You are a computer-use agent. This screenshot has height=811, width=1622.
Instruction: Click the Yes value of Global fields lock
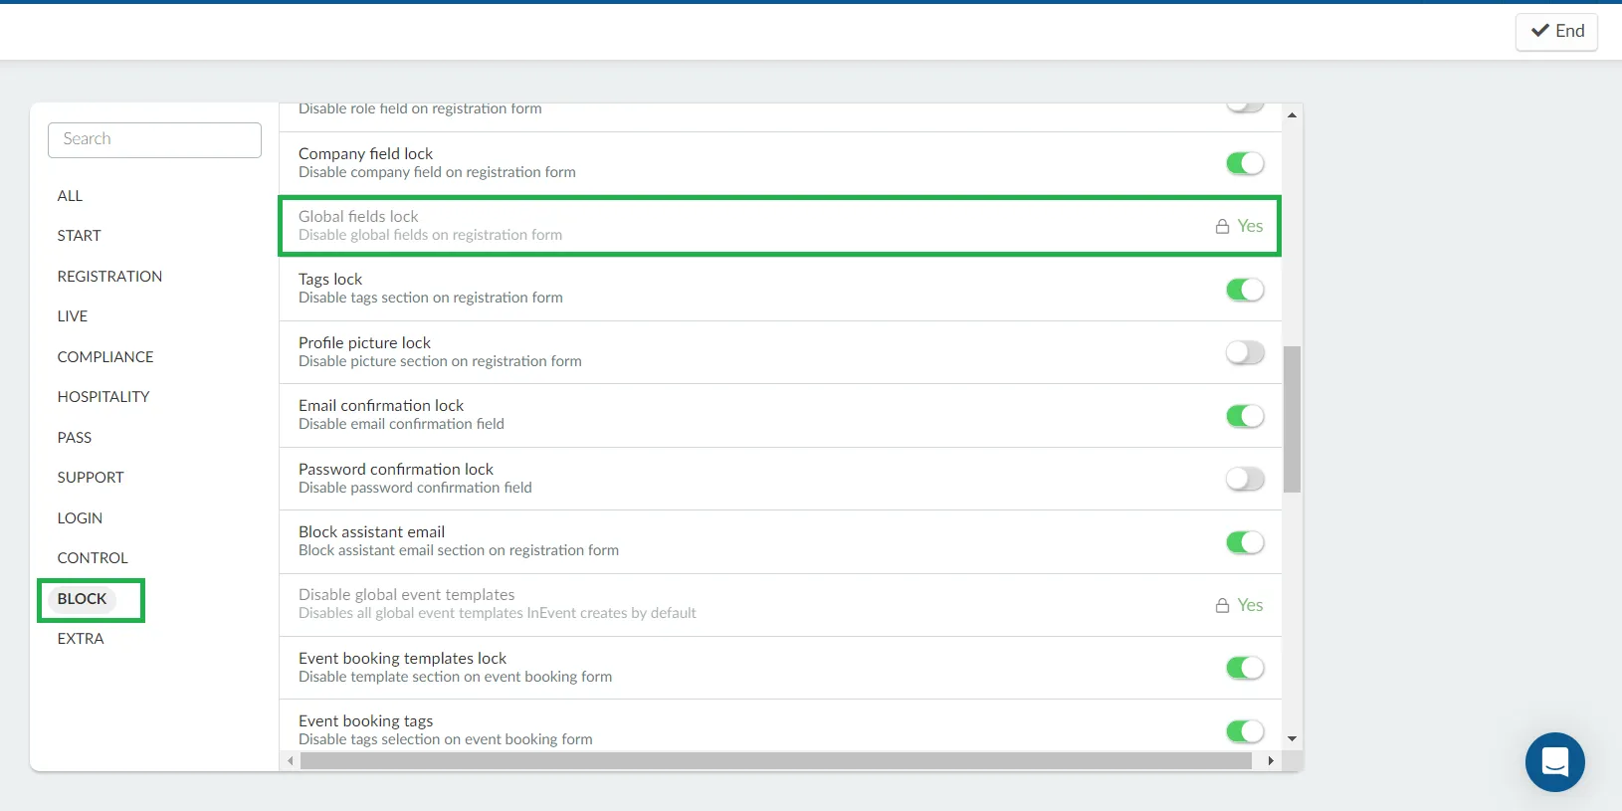[1250, 226]
